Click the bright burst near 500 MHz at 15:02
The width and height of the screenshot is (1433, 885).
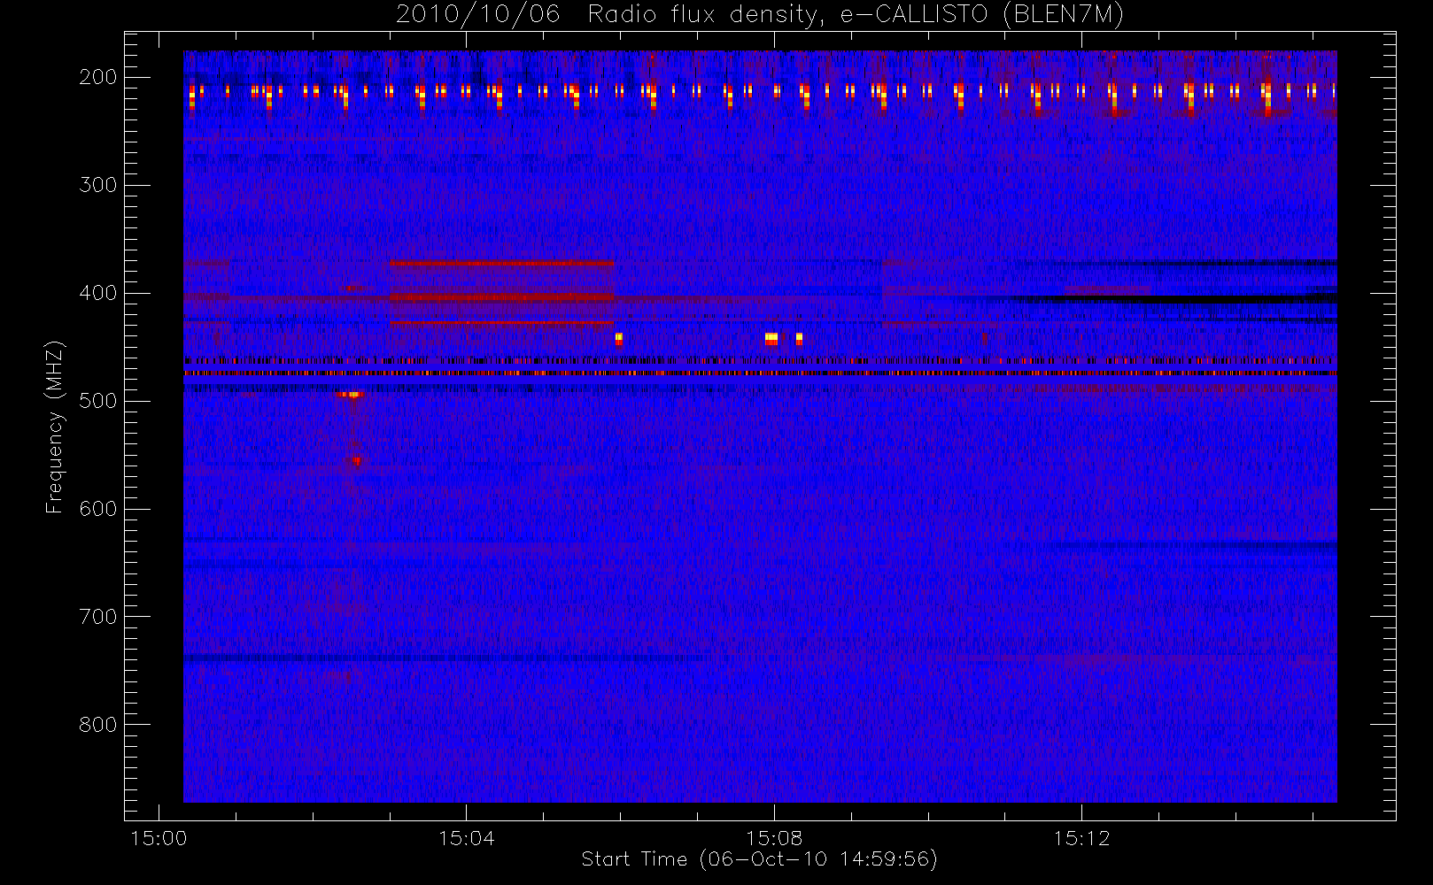click(x=351, y=394)
